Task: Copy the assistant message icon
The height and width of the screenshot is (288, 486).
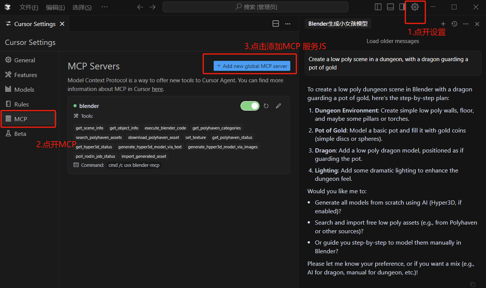Action: [x=473, y=284]
